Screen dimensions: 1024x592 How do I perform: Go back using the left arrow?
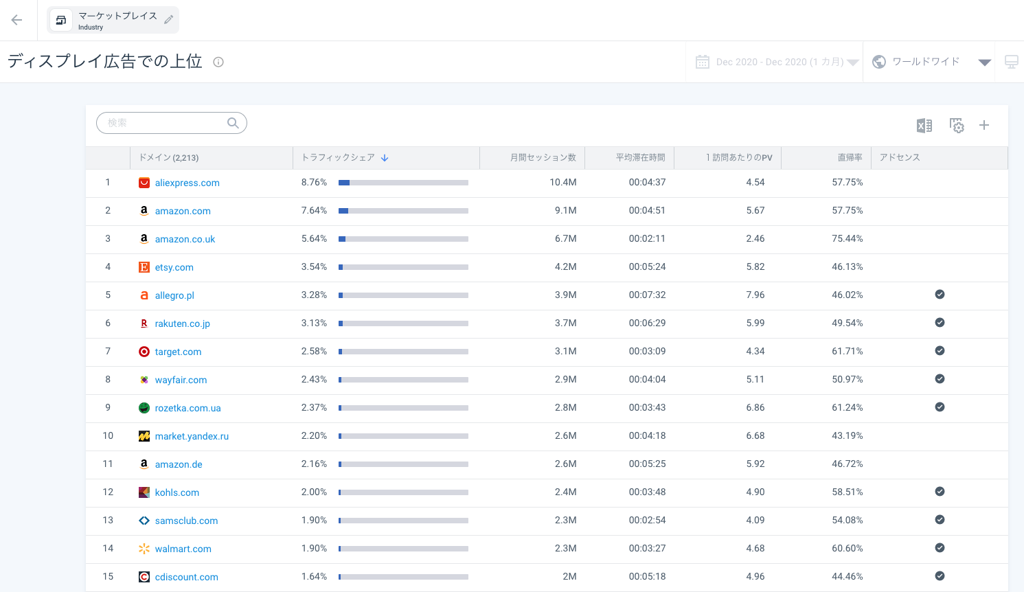coord(16,20)
